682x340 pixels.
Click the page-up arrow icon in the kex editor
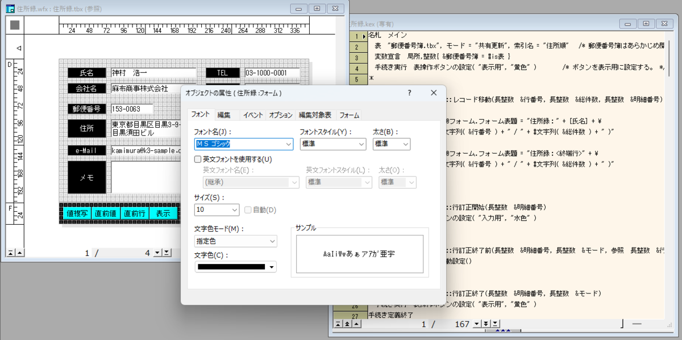click(x=347, y=324)
